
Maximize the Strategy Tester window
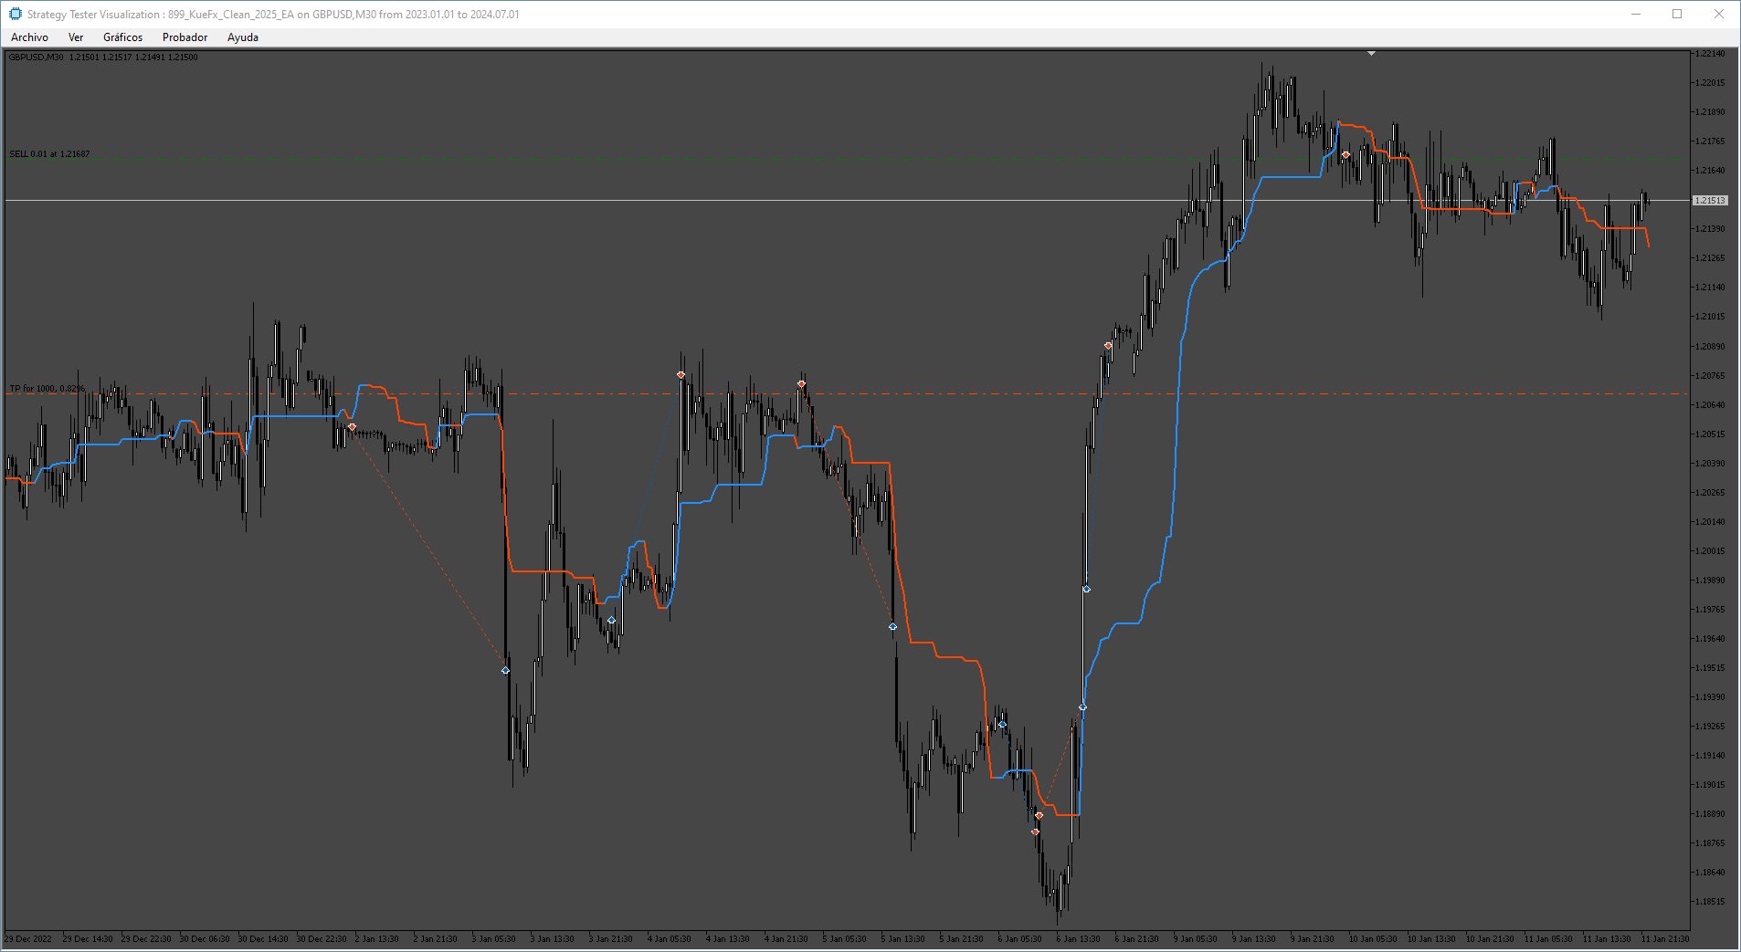click(x=1677, y=14)
